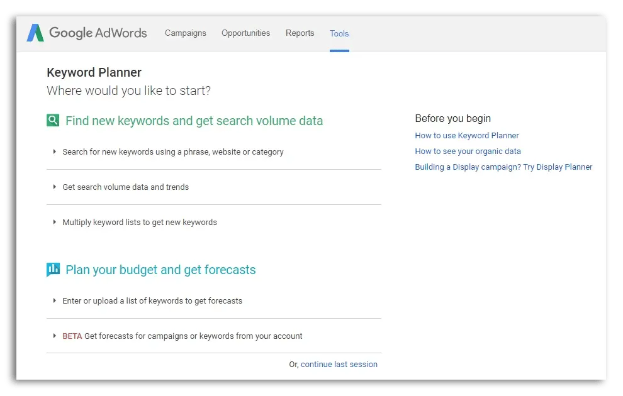Click the green magnifying glass keywords icon
623x396 pixels.
(53, 119)
